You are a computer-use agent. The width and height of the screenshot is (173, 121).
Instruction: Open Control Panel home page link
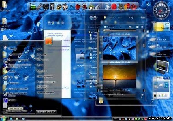55,34
